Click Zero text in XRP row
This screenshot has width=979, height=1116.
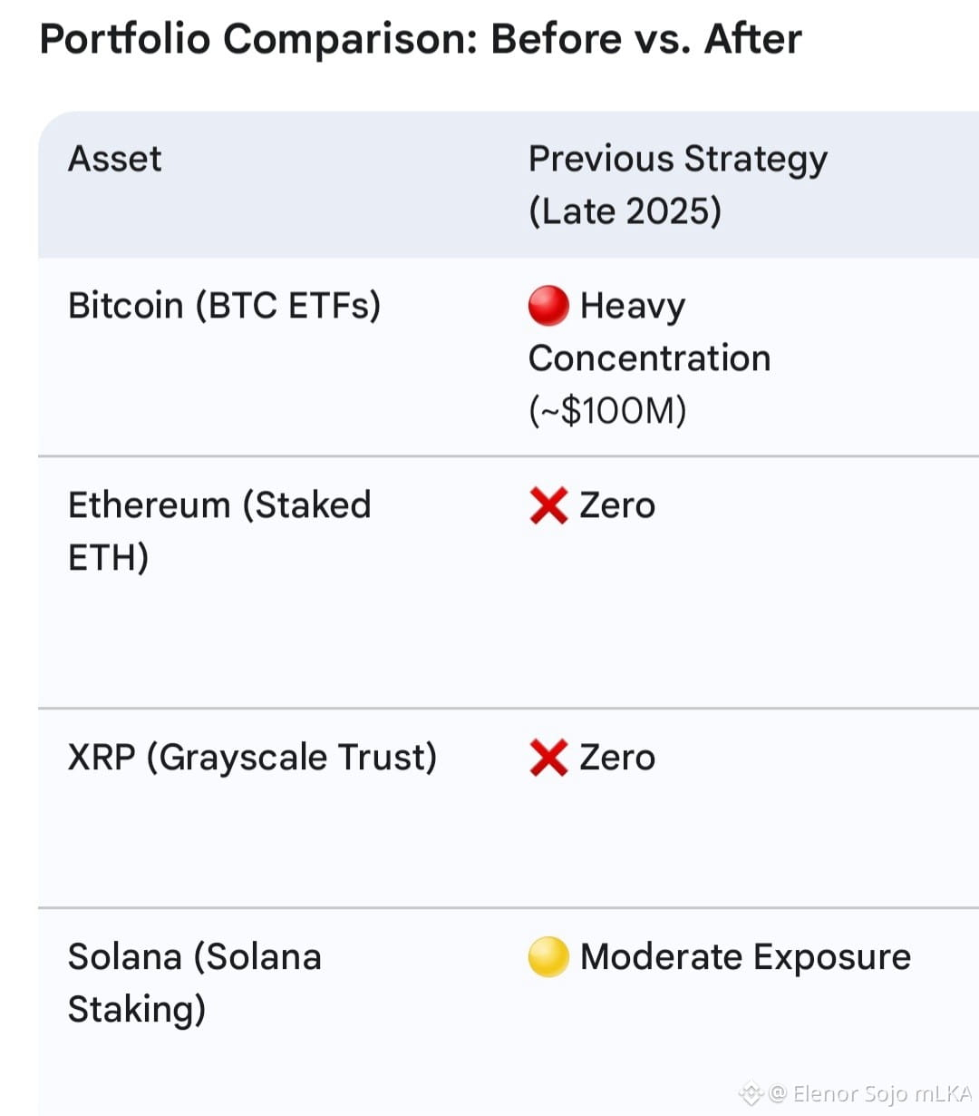click(x=617, y=758)
